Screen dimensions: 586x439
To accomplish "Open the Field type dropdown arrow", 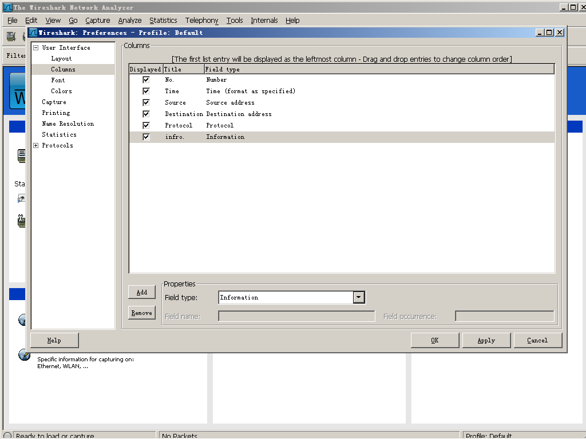I will coord(359,297).
